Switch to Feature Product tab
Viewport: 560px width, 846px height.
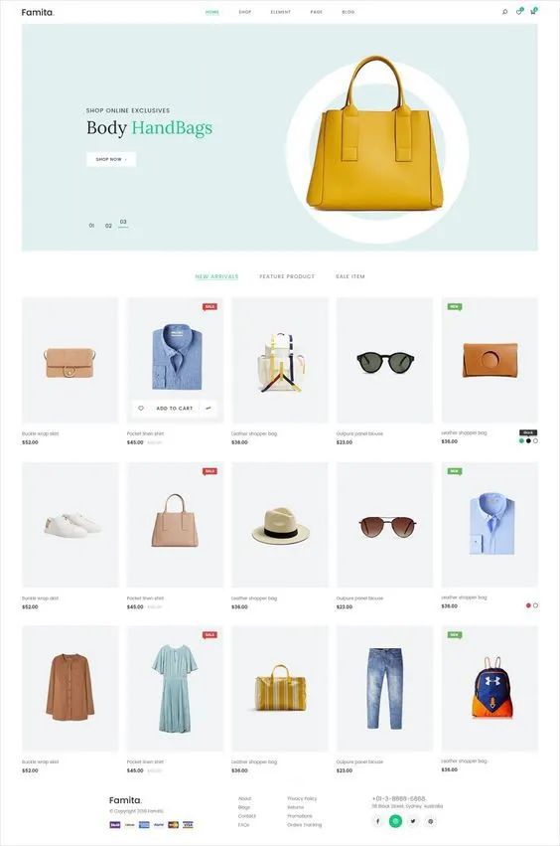tap(287, 276)
